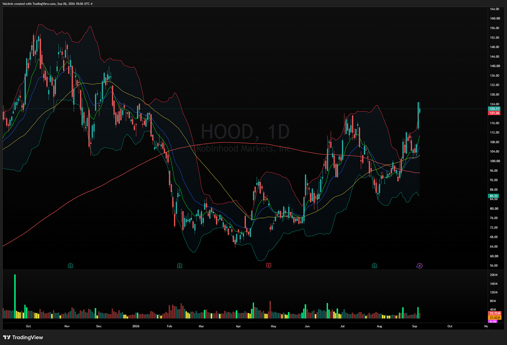Click the red 23.73M volume label
The width and height of the screenshot is (507, 345).
495,314
